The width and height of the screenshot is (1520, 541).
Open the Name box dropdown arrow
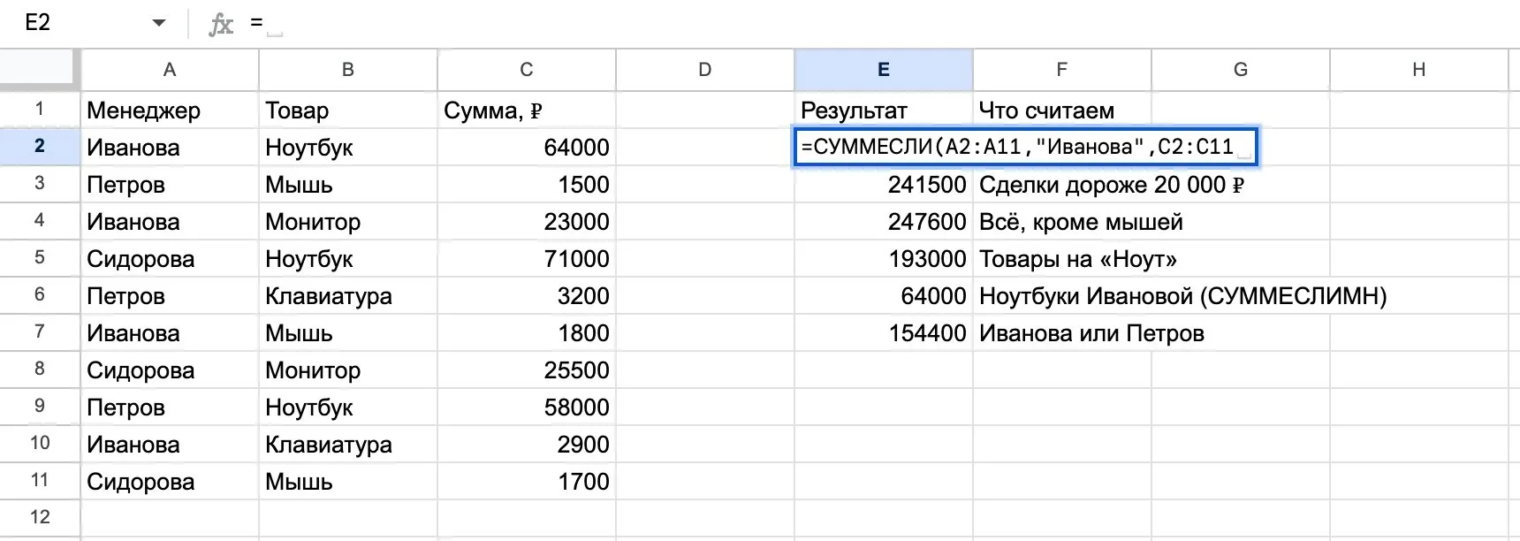point(159,23)
